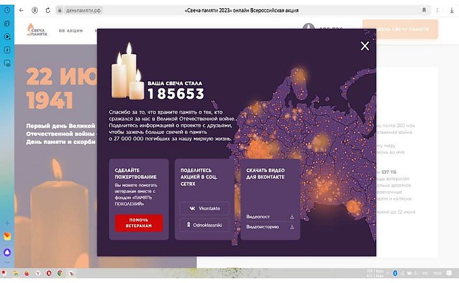Click the «Свеча памяти» site logo

[37, 30]
